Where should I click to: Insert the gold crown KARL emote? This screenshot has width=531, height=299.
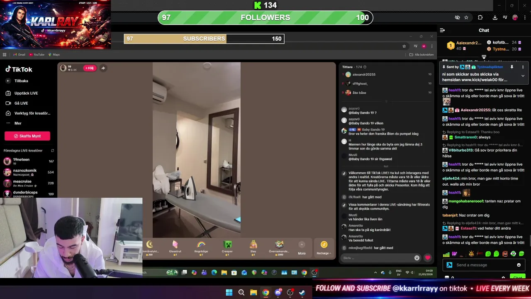pyautogui.click(x=471, y=254)
